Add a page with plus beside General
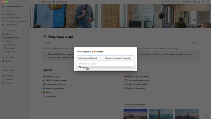211x119 pixels. tap(27, 34)
